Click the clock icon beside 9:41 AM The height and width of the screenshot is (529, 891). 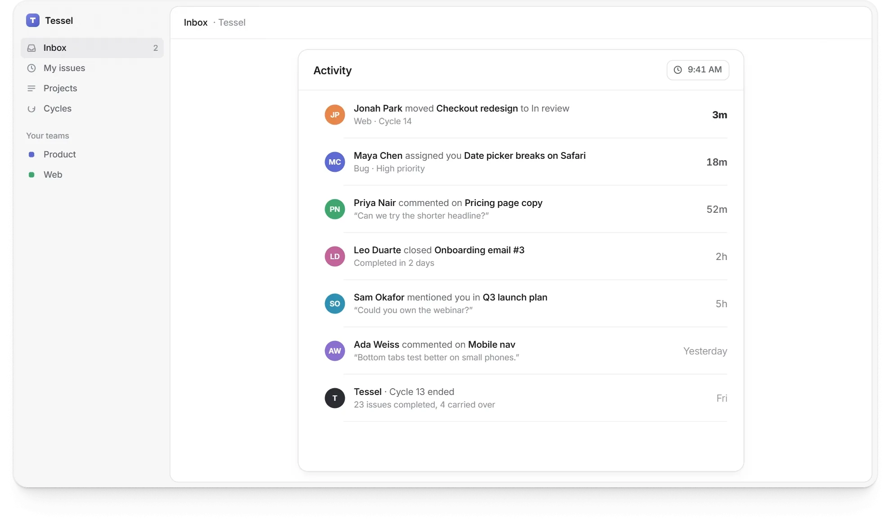[678, 70]
